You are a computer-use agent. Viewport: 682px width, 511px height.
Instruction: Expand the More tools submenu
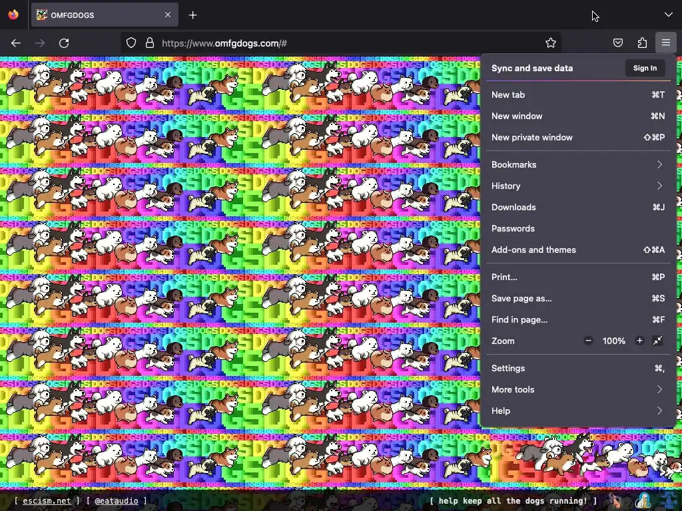tap(578, 390)
